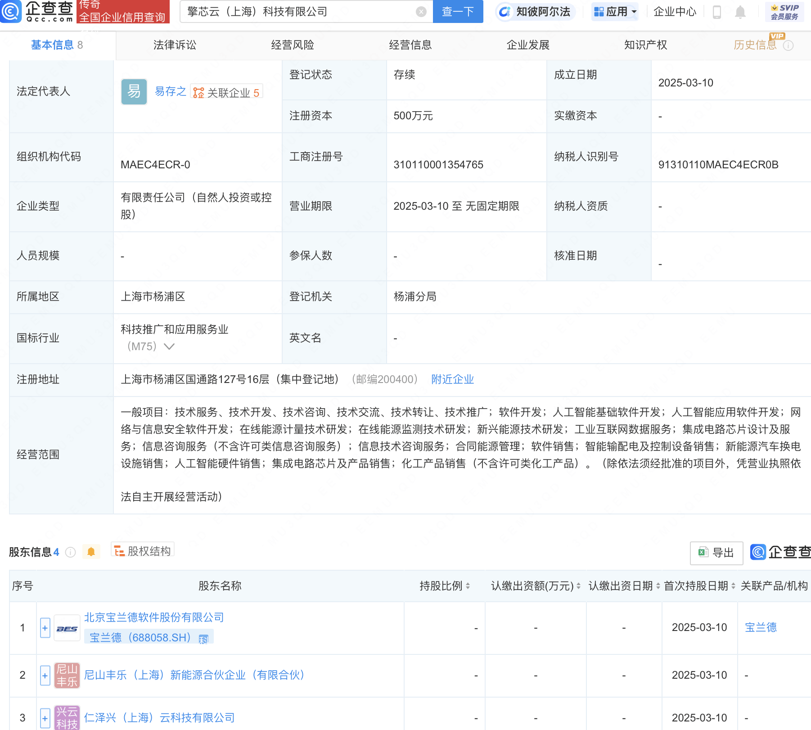Viewport: 811px width, 730px height.
Task: Select organization code MAEC4ECR-0
Action: tap(155, 165)
